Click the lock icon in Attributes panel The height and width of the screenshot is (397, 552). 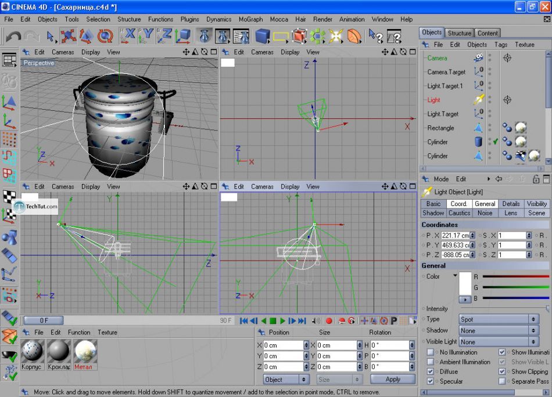click(x=536, y=179)
